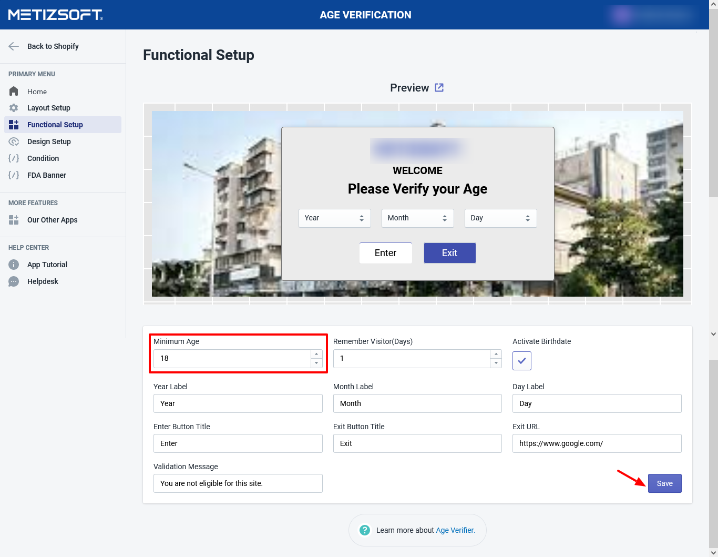The image size is (718, 557).
Task: Increase Minimum Age with up stepper arrow
Action: coord(316,354)
